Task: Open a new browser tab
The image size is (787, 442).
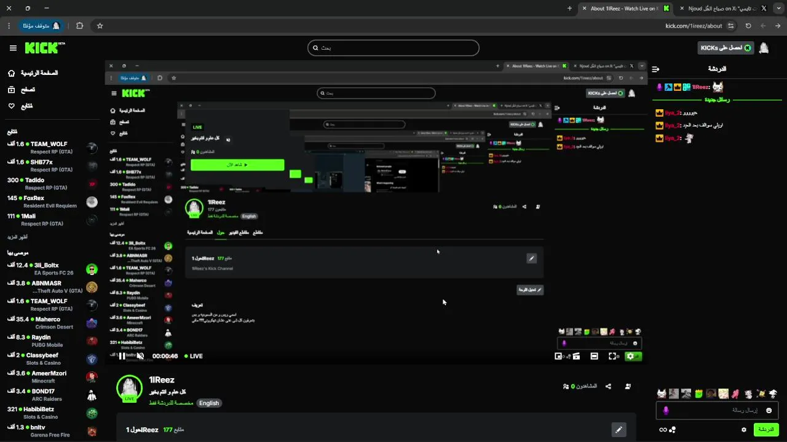Action: click(569, 9)
